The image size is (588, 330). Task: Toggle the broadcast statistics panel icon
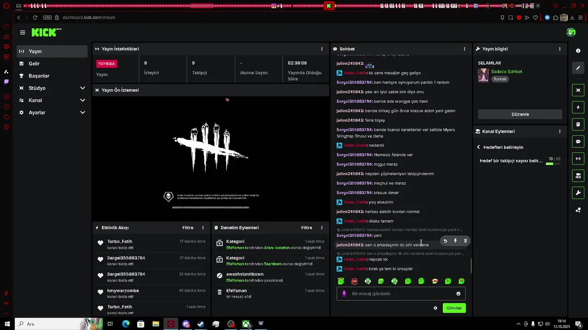coord(578,159)
